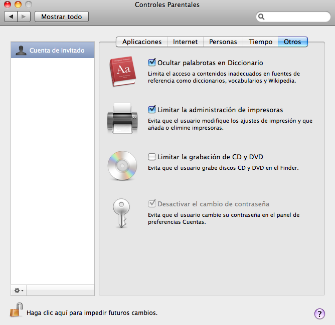Enable Limitar la grabación de CD y DVD
The image size is (335, 325).
(152, 157)
